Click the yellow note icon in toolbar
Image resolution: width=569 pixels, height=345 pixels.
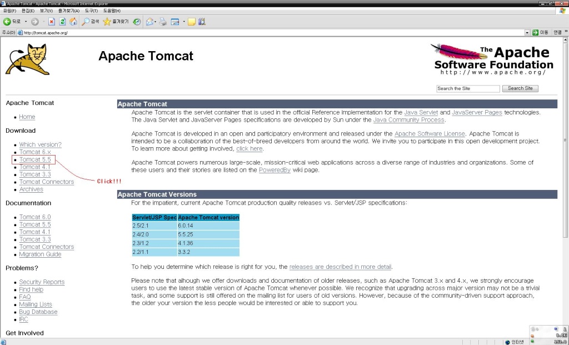192,22
